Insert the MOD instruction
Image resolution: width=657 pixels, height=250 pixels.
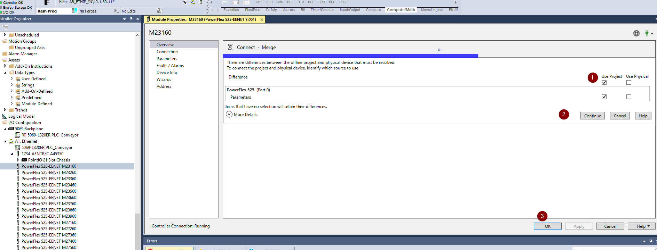click(311, 2)
